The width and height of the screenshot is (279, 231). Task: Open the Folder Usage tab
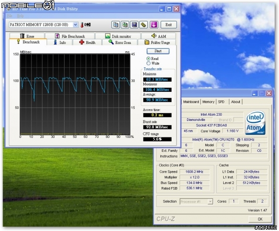(x=157, y=43)
